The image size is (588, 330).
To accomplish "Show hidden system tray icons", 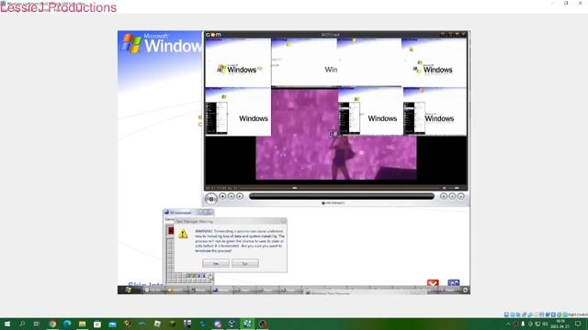I will pyautogui.click(x=508, y=324).
